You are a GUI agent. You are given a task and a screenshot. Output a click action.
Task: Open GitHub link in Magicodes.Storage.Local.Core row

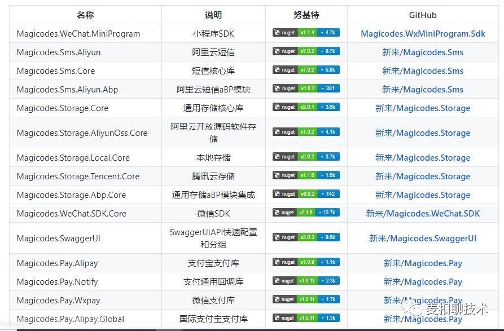tap(423, 158)
